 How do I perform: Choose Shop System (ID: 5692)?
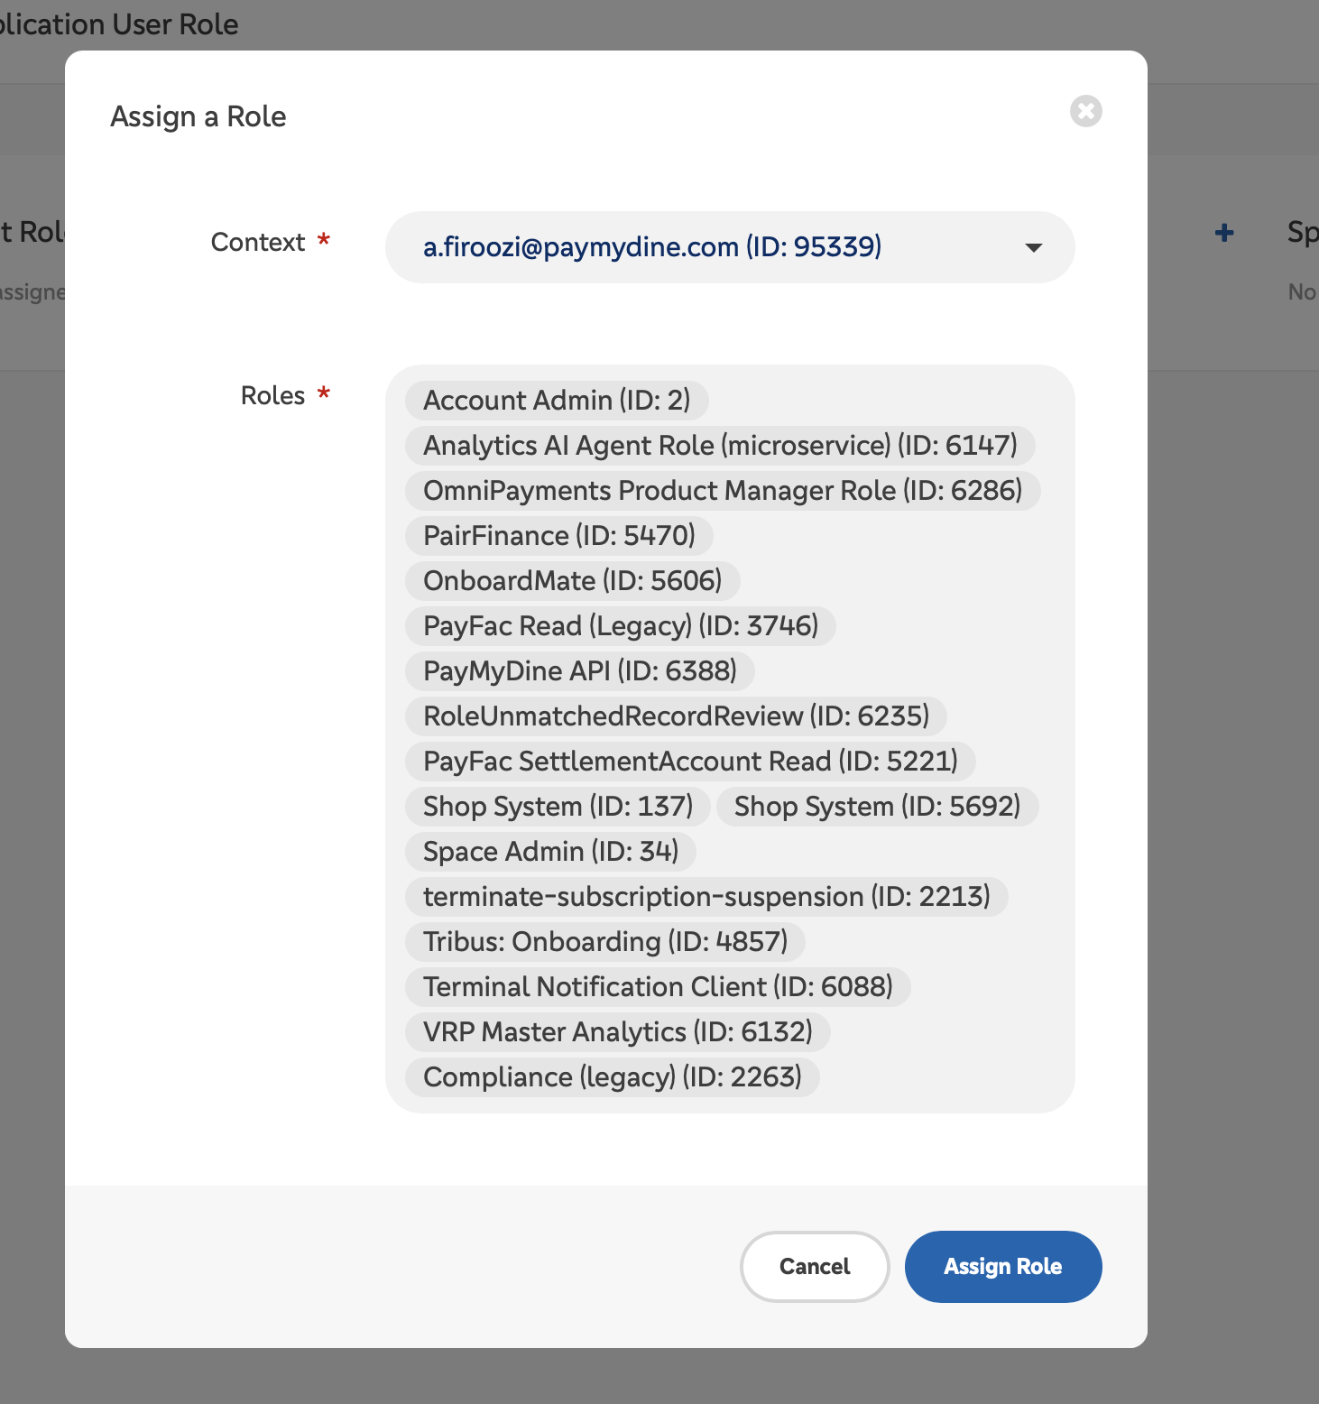877,806
